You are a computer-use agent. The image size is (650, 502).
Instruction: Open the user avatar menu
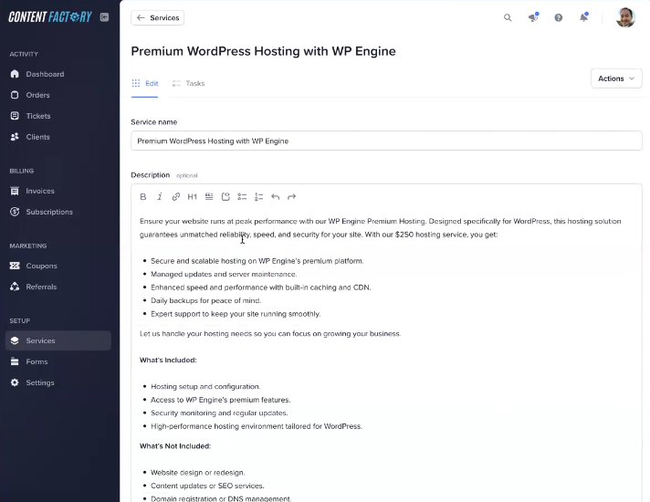625,17
